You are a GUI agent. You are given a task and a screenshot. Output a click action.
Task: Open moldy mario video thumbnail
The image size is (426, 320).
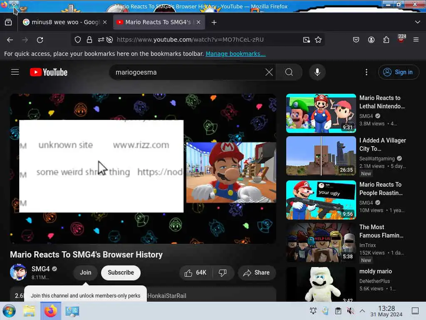pos(321,284)
